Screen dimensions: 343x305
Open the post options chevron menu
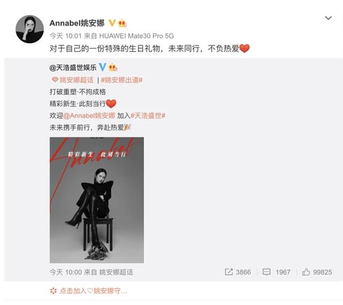(x=328, y=18)
